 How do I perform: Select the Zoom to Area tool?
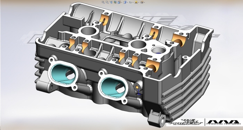click(107, 2)
